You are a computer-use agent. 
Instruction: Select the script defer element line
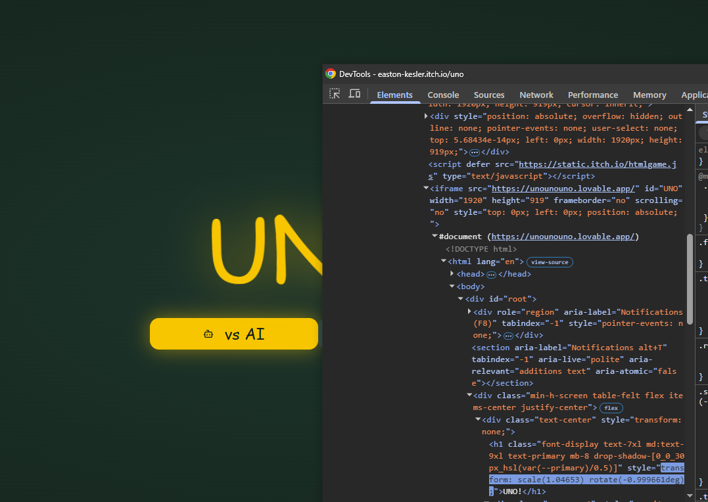(552, 170)
